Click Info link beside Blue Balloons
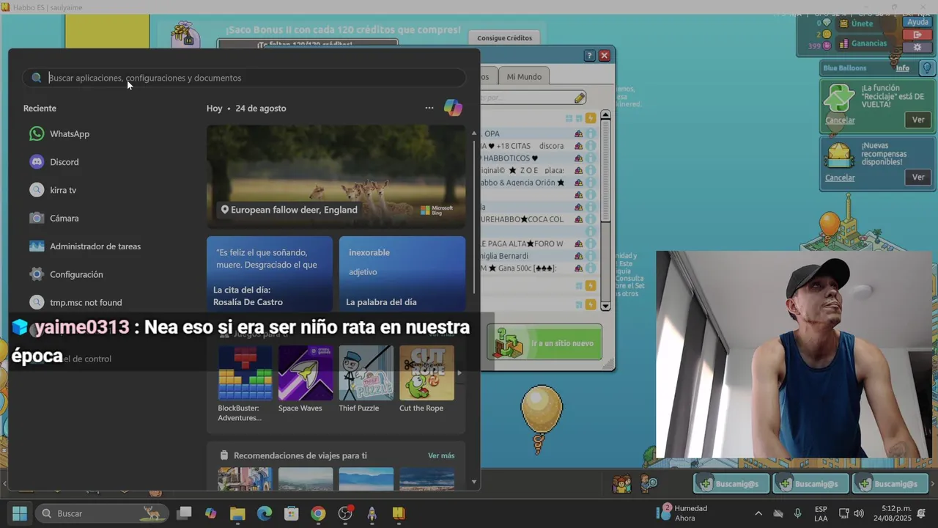The image size is (938, 528). [903, 68]
